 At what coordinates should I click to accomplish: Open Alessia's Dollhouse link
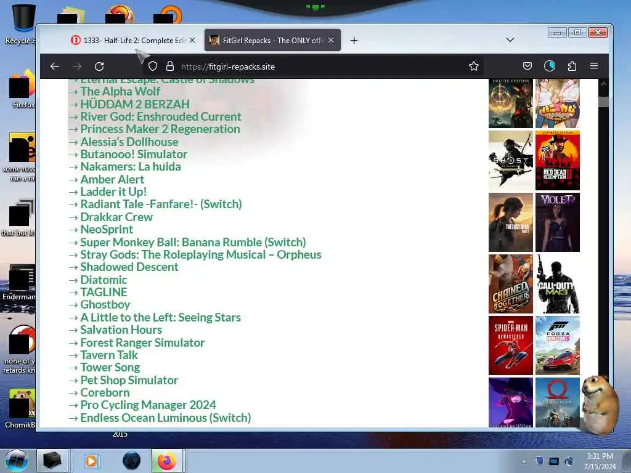(x=129, y=142)
